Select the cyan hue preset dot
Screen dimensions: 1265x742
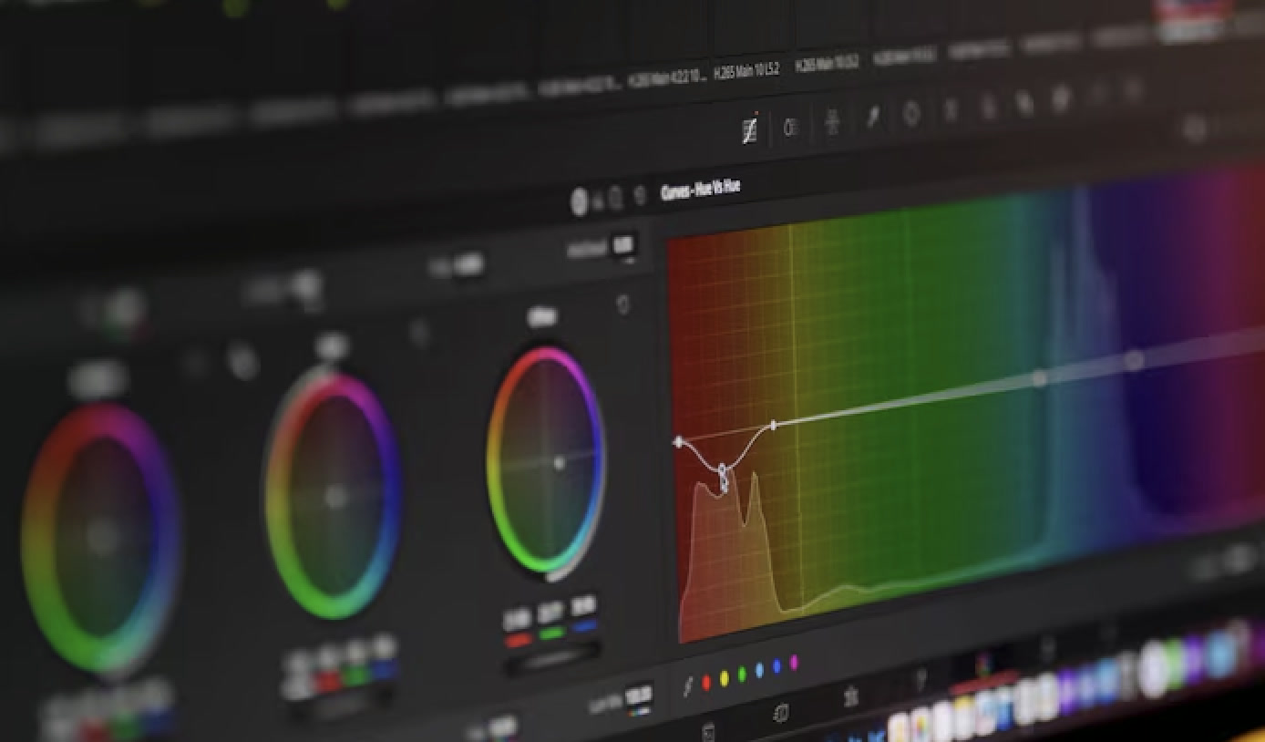pyautogui.click(x=759, y=670)
